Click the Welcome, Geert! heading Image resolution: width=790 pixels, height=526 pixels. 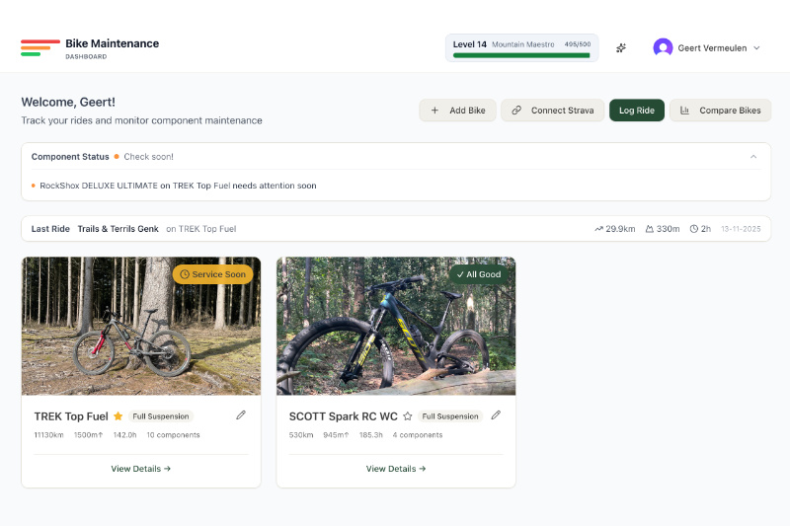[x=68, y=103]
